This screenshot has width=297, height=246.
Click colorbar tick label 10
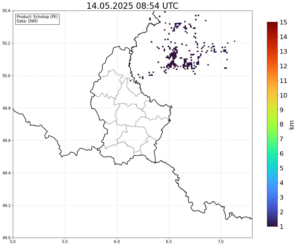point(283,95)
